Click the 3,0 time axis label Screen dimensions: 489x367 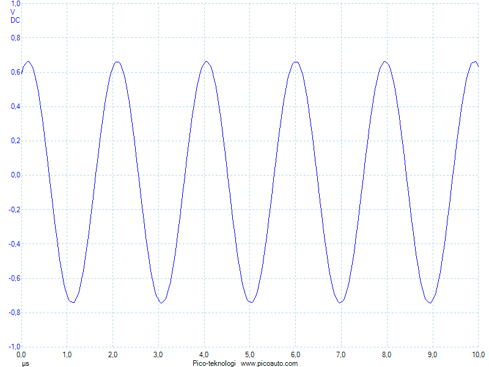click(x=158, y=355)
